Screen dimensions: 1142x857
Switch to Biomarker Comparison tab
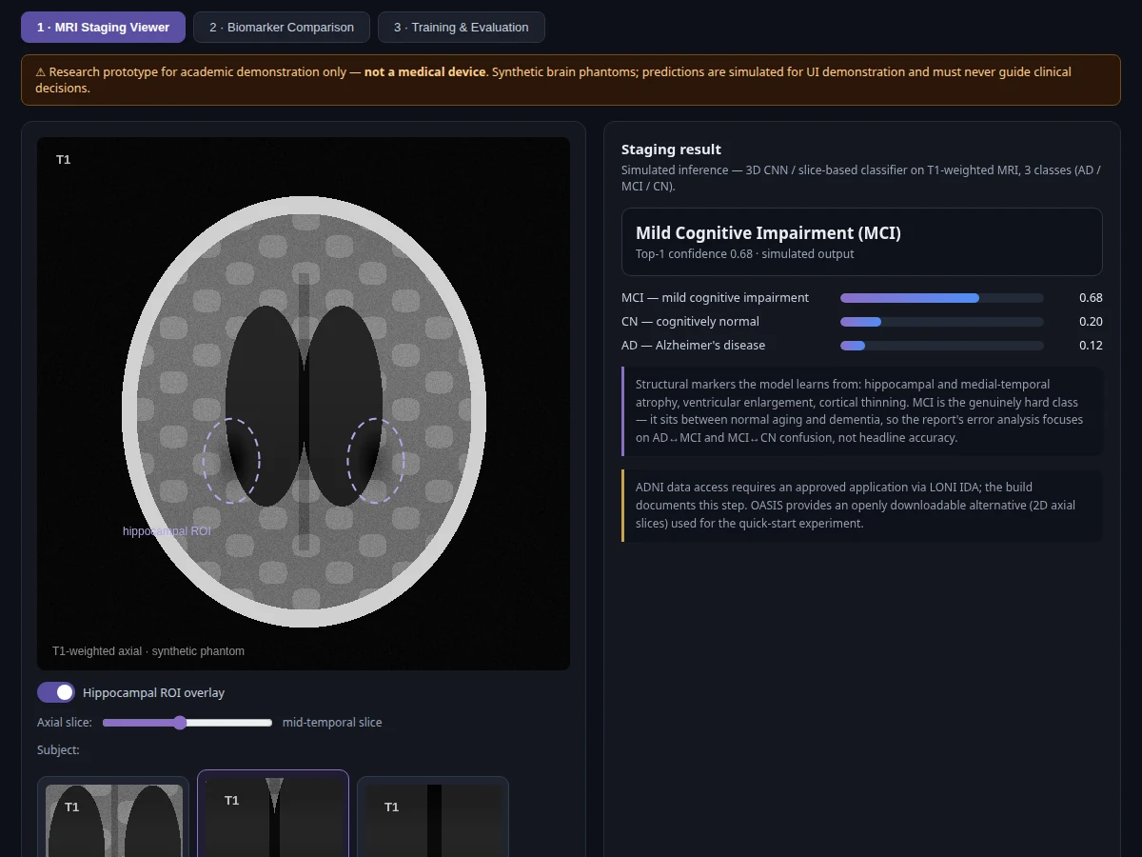click(282, 28)
